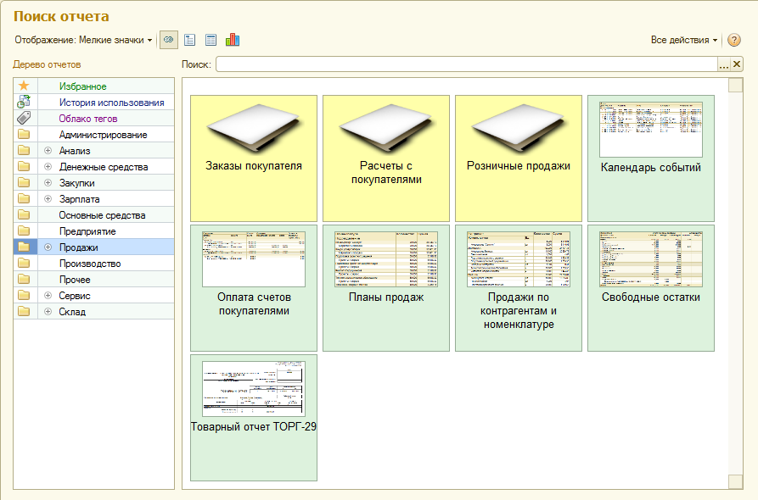Open the Отображение: Мелкие значки dropdown

click(83, 40)
